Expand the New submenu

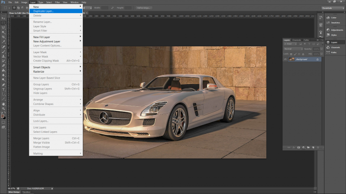click(x=56, y=7)
